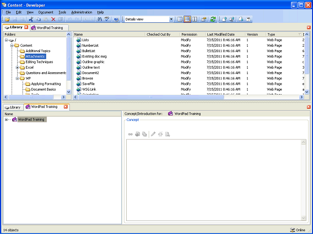This screenshot has height=234, width=313.
Task: Switch to the inactive Library tab
Action: click(13, 107)
